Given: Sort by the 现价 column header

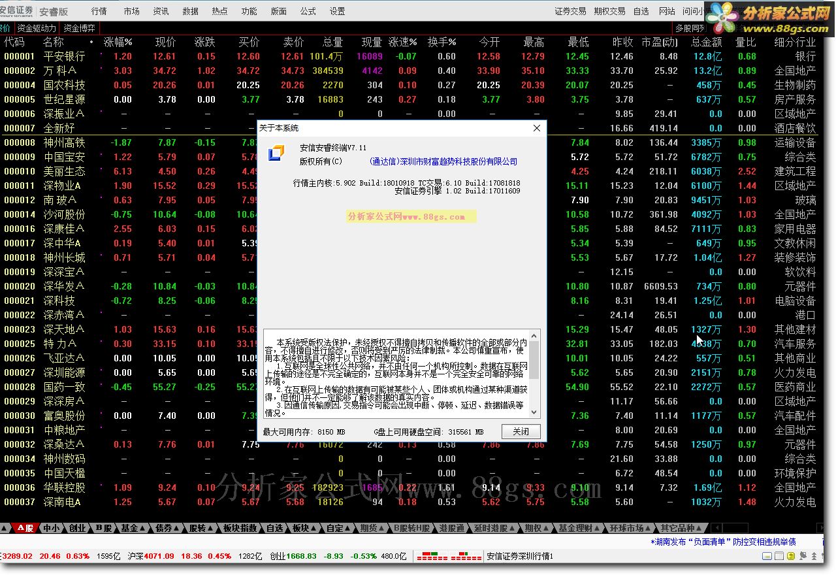Looking at the screenshot, I should point(165,42).
